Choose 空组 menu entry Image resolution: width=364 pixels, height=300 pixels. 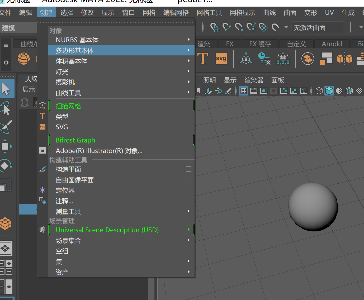click(x=121, y=251)
